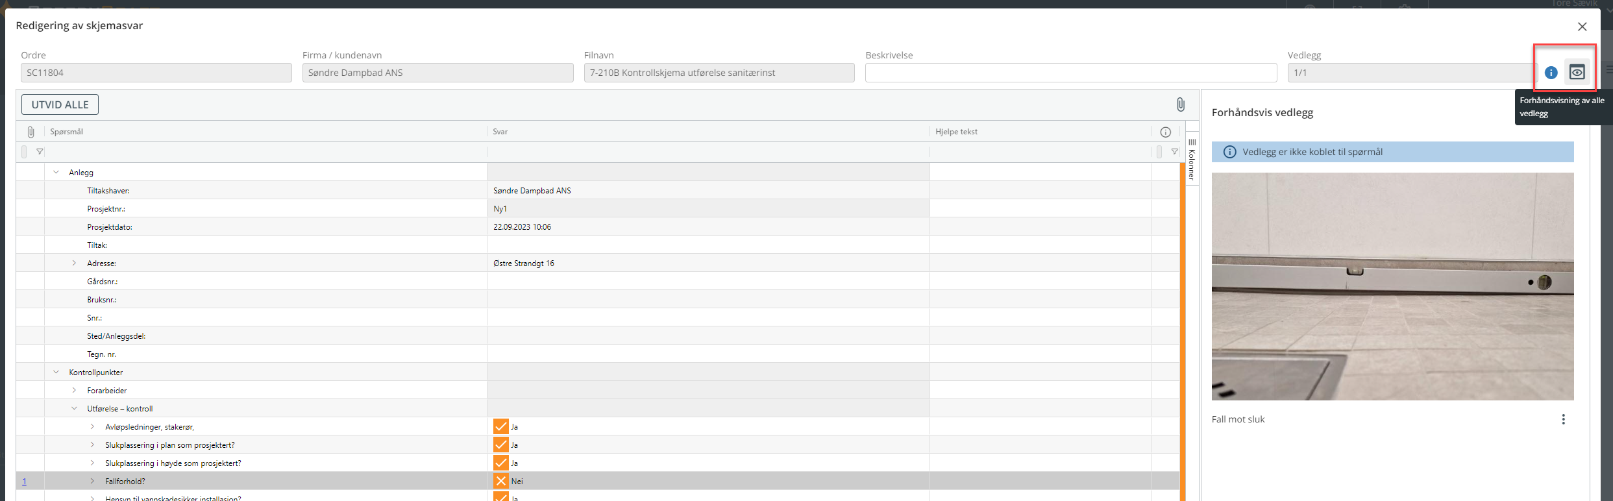The width and height of the screenshot is (1613, 501).
Task: Open the attachment photo thumbnail preview
Action: click(1392, 286)
